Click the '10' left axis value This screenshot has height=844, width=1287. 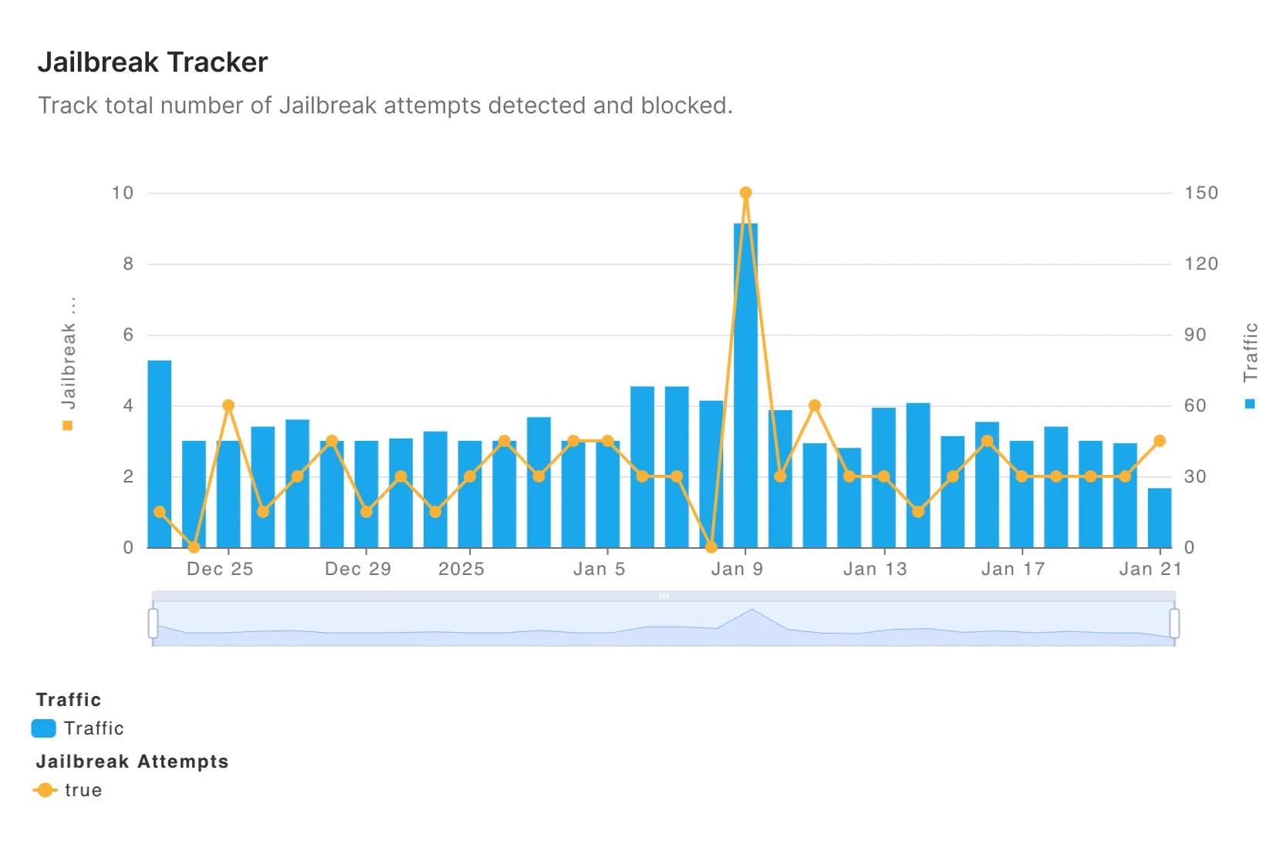[x=123, y=193]
